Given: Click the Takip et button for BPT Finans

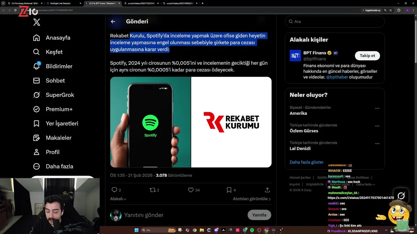Looking at the screenshot, I should point(367,56).
